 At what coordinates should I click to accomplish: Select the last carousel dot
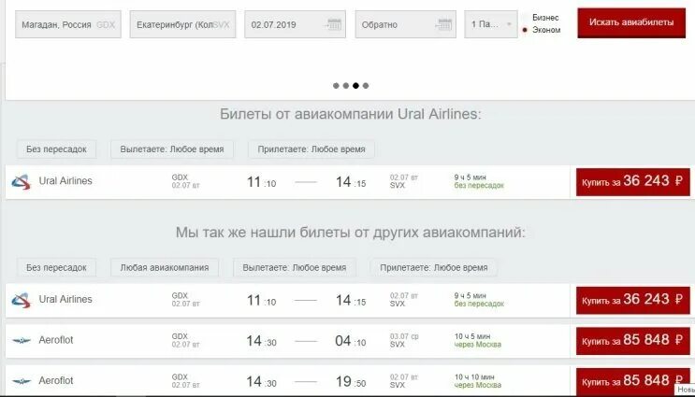tap(366, 86)
